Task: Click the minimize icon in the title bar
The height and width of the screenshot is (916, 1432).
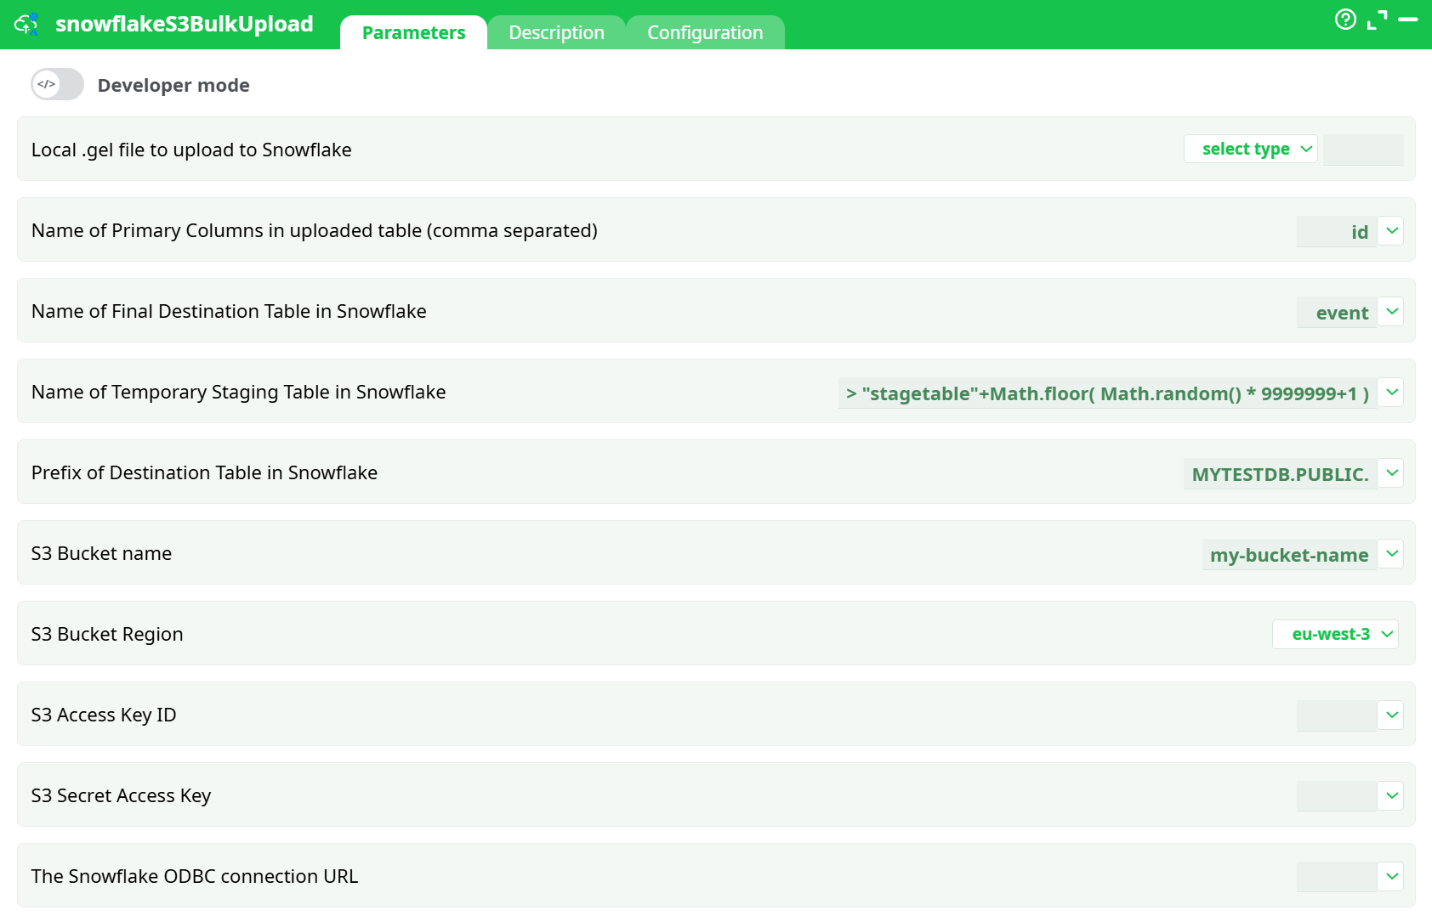Action: 1408,21
